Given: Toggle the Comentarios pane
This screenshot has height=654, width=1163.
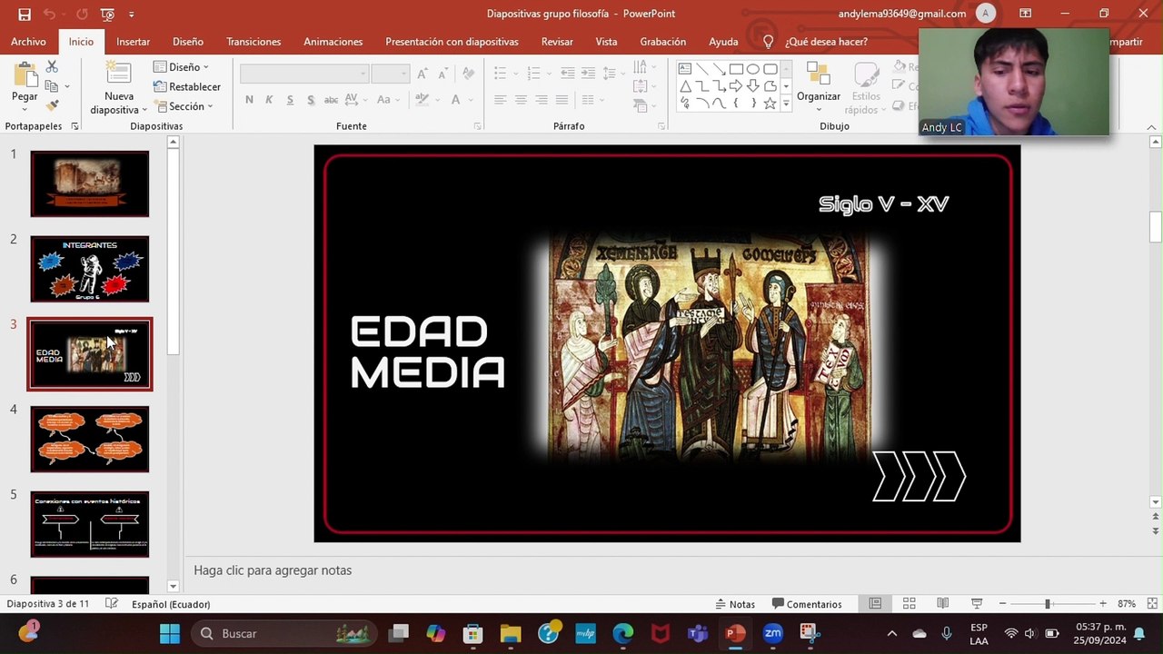Looking at the screenshot, I should [807, 604].
